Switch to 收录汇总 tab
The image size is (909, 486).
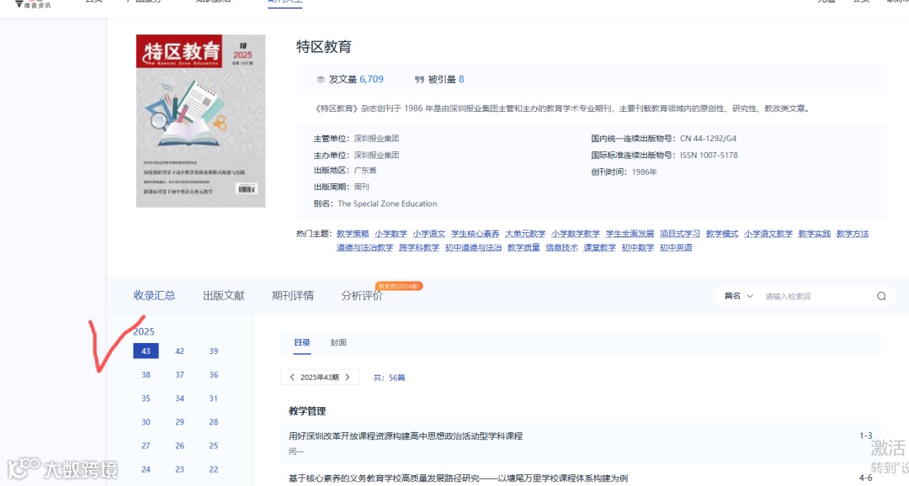[154, 295]
